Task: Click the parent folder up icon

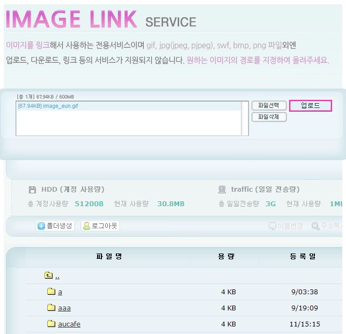Action: tap(48, 275)
